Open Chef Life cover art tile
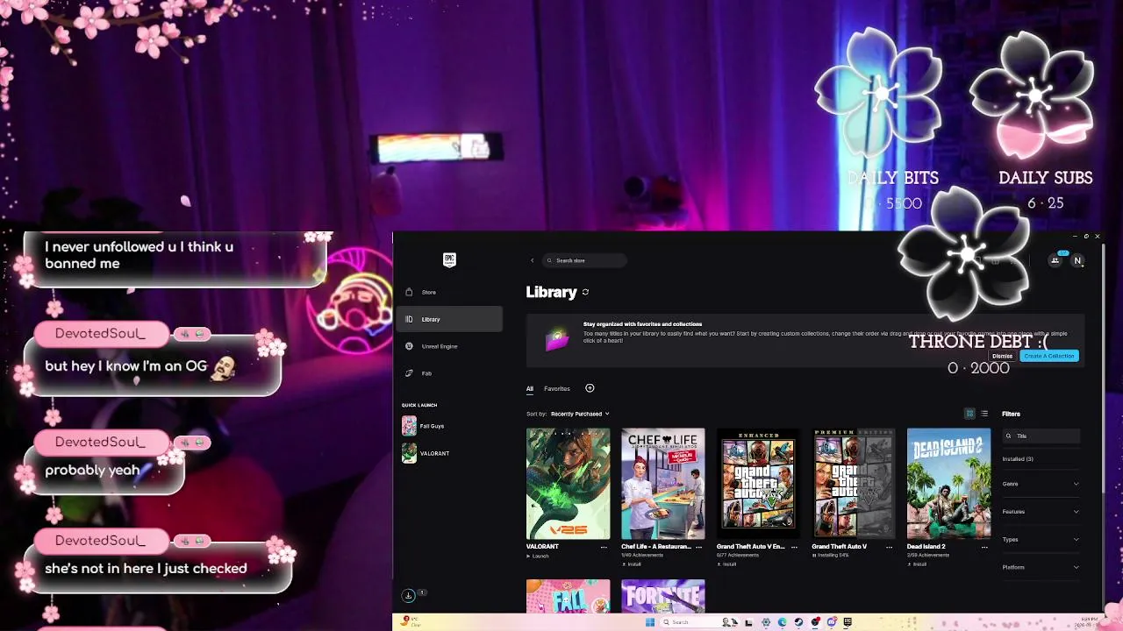Screen dimensions: 1123x631 [x=663, y=484]
